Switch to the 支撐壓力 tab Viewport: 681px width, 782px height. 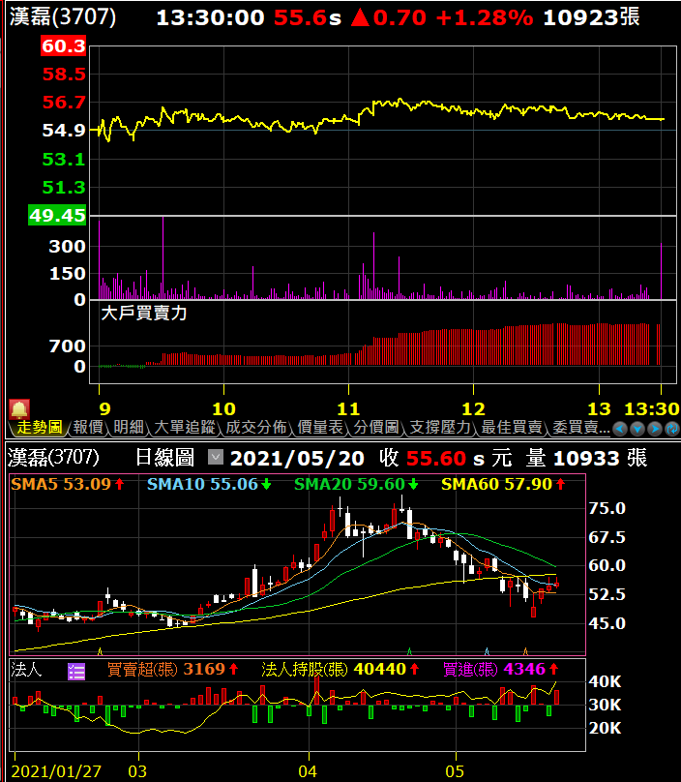(x=439, y=427)
